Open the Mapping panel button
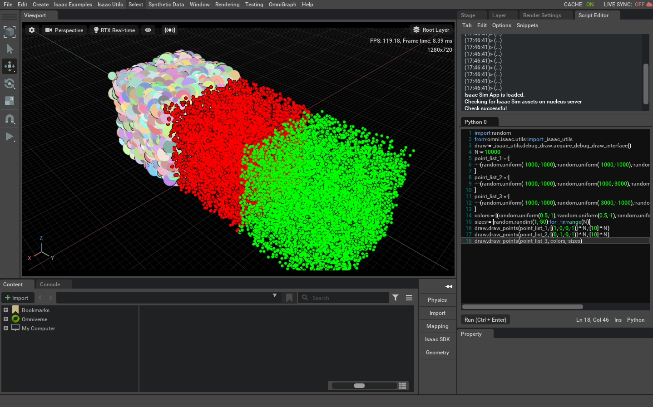The image size is (653, 407). click(x=437, y=326)
